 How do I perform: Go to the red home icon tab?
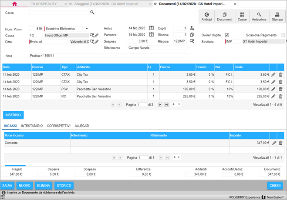[x=14, y=4]
